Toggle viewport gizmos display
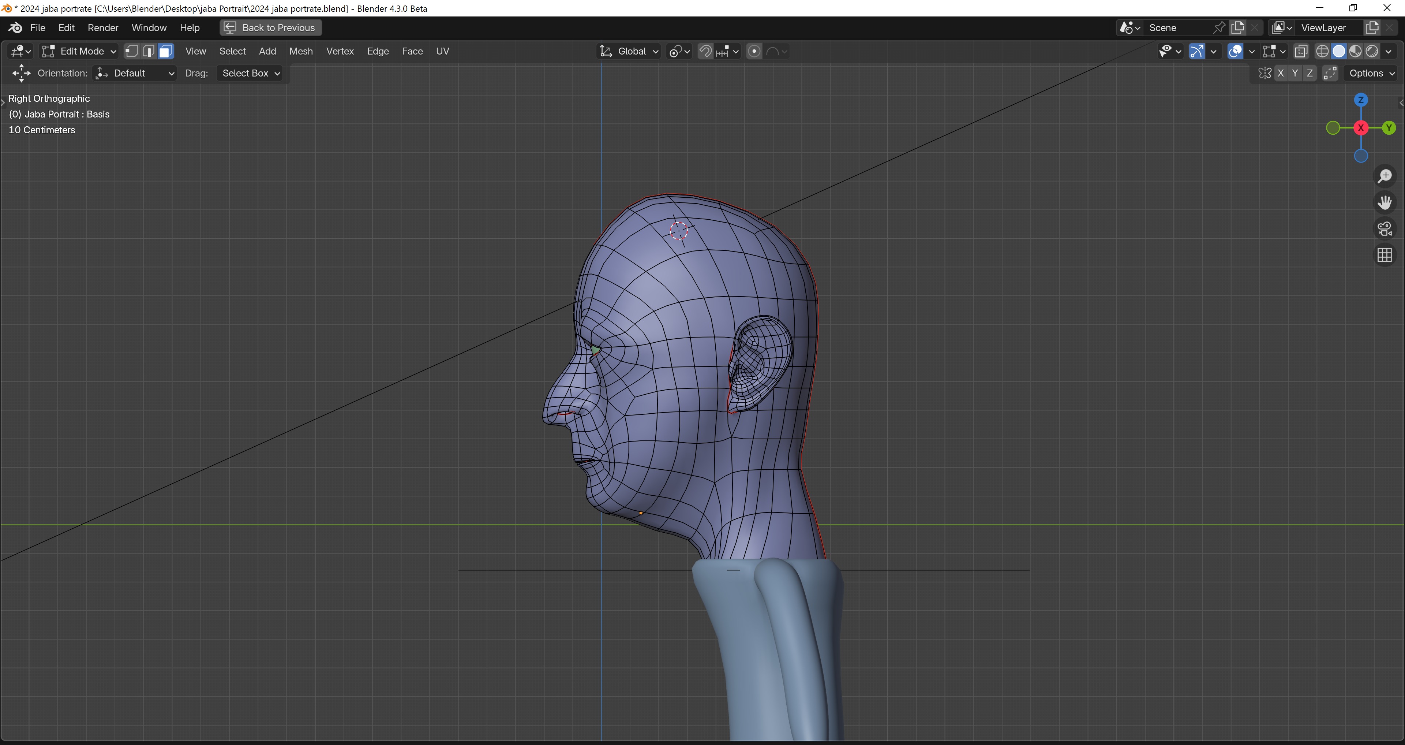Image resolution: width=1405 pixels, height=745 pixels. (1197, 51)
